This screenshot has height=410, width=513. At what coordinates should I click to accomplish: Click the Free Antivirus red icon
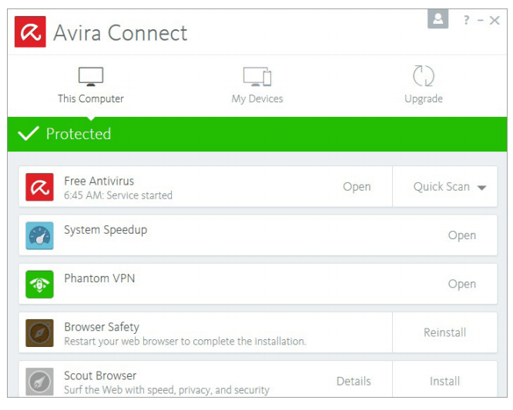39,187
